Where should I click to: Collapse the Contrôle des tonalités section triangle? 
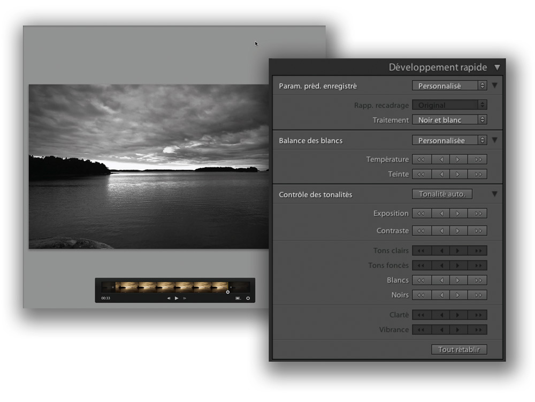pos(494,194)
